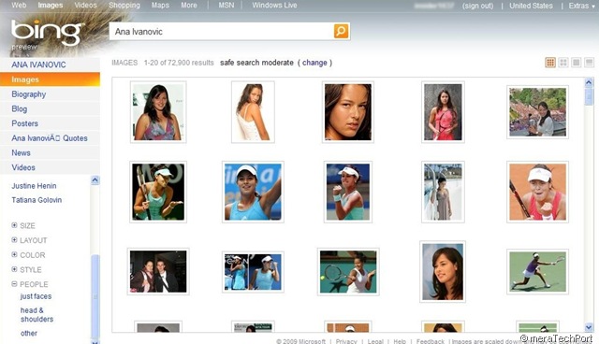The image size is (599, 344).
Task: Click change safe search link
Action: tap(314, 63)
